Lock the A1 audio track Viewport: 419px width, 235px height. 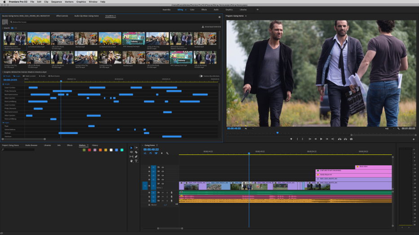[x=149, y=192]
